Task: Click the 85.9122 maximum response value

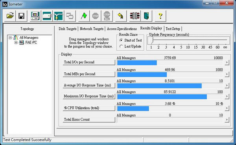Action: click(170, 92)
